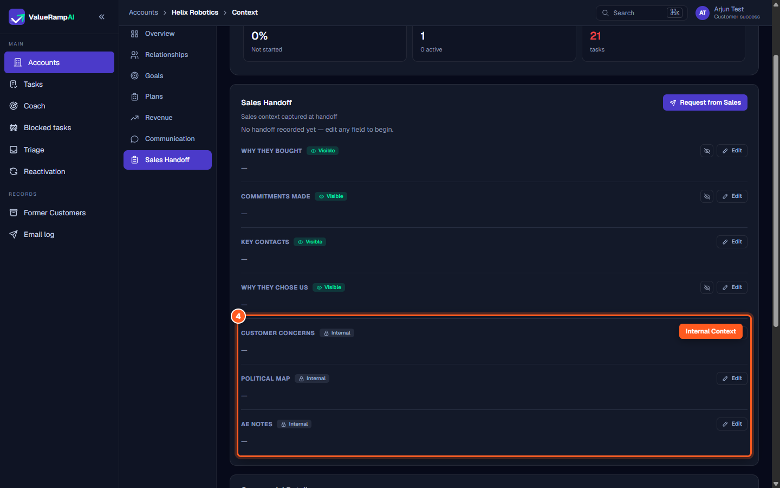The height and width of the screenshot is (488, 780).
Task: Click the "WHY THEY BOUGHT" label
Action: (x=271, y=151)
